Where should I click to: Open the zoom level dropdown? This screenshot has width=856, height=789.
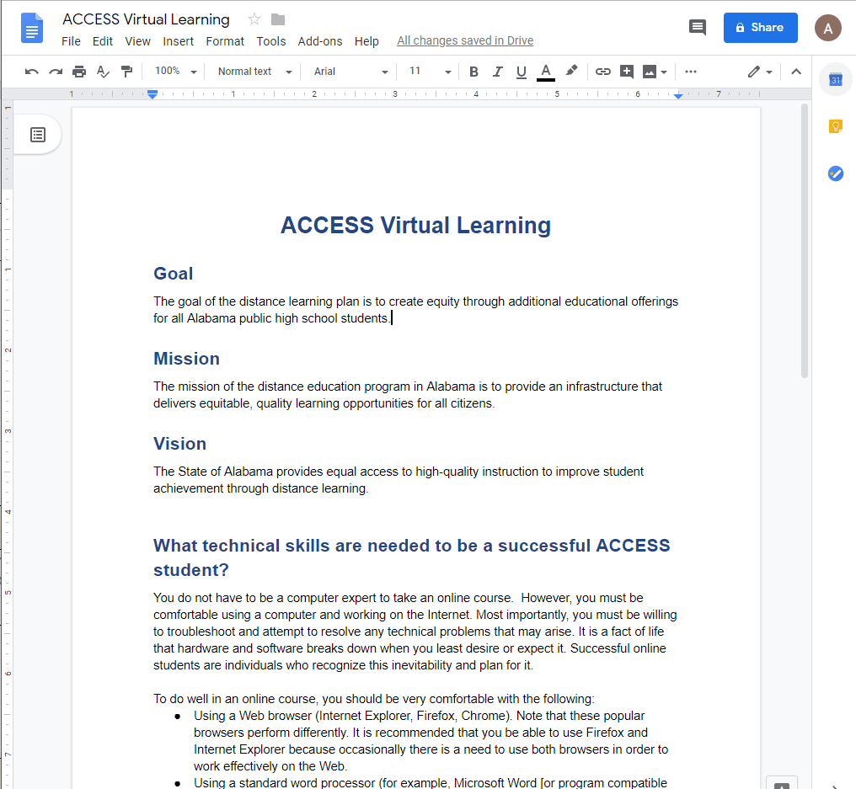[176, 72]
